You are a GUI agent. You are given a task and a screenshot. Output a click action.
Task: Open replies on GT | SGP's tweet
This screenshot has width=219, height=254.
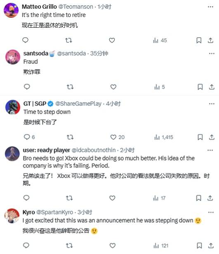tap(29, 137)
